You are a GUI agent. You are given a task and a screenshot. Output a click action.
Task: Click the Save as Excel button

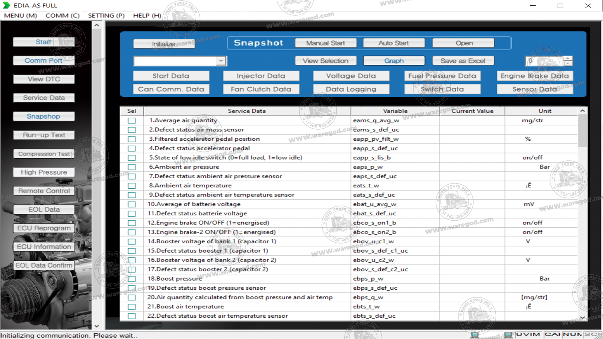tap(463, 61)
